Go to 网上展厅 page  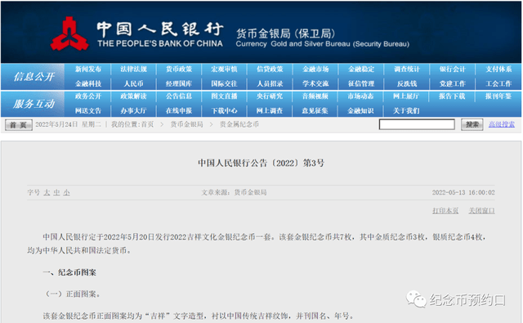(406, 96)
